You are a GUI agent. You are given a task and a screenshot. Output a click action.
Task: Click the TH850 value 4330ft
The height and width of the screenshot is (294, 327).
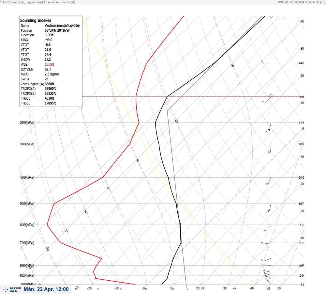(50, 98)
